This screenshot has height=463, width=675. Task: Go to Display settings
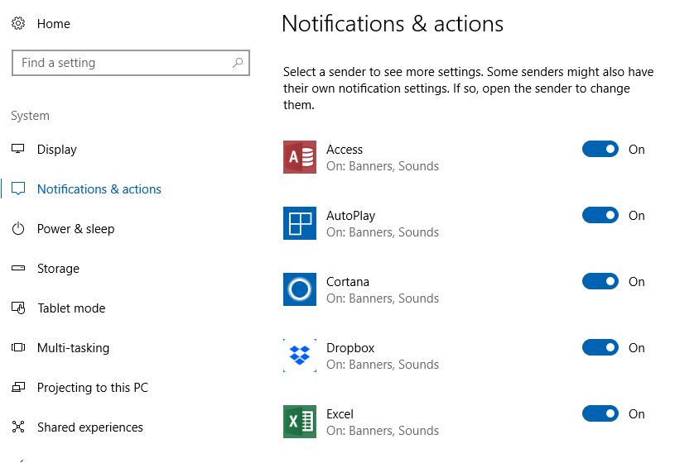pyautogui.click(x=57, y=150)
